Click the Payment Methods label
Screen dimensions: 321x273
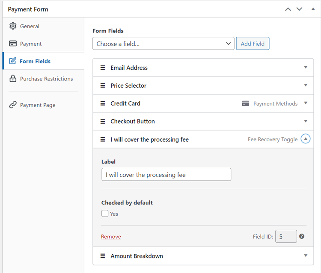[x=275, y=104]
